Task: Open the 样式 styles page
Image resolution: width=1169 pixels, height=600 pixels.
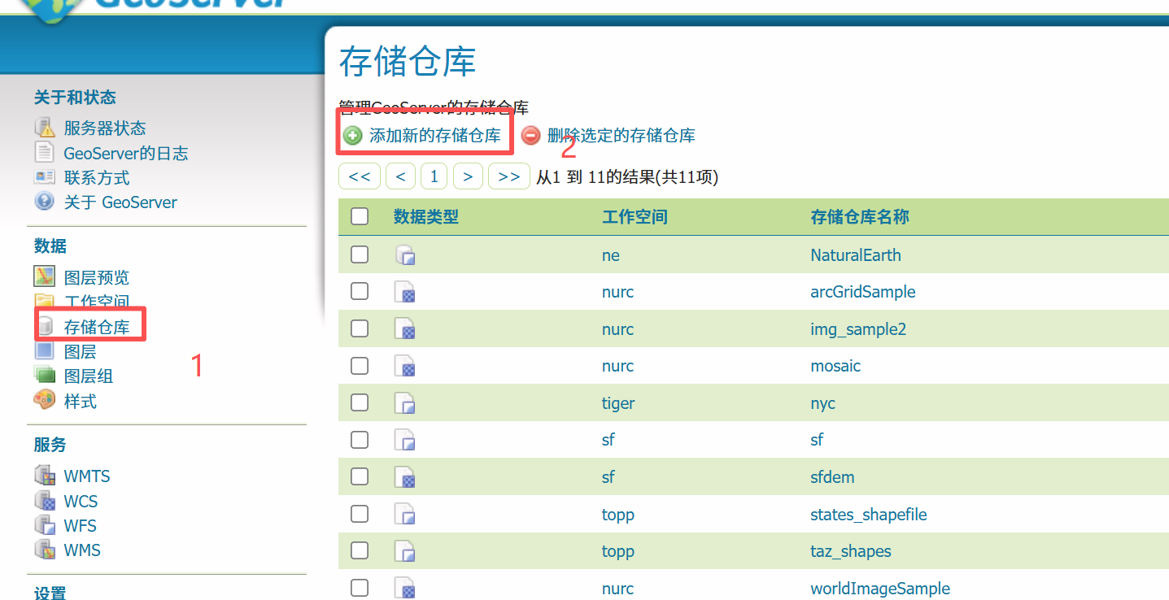Action: click(x=81, y=402)
